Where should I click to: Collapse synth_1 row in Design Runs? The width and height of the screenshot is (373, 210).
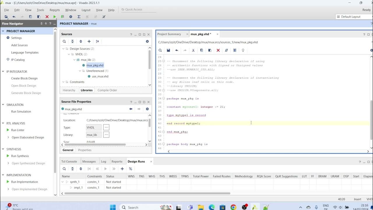coord(63,182)
